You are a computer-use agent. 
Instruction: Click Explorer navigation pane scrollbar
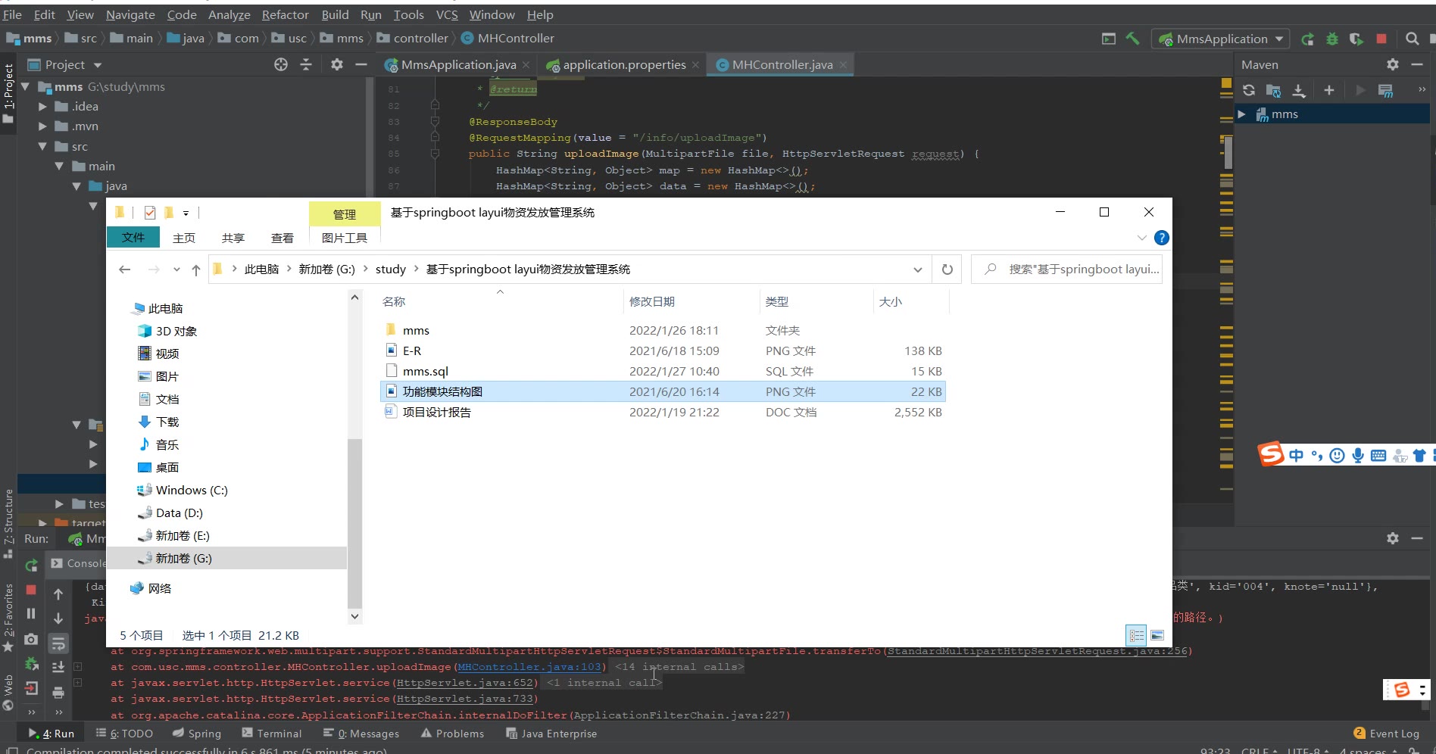[354, 522]
